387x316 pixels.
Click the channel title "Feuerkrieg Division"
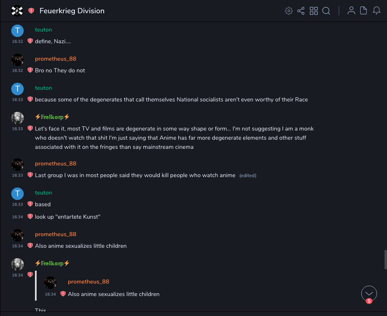72,11
